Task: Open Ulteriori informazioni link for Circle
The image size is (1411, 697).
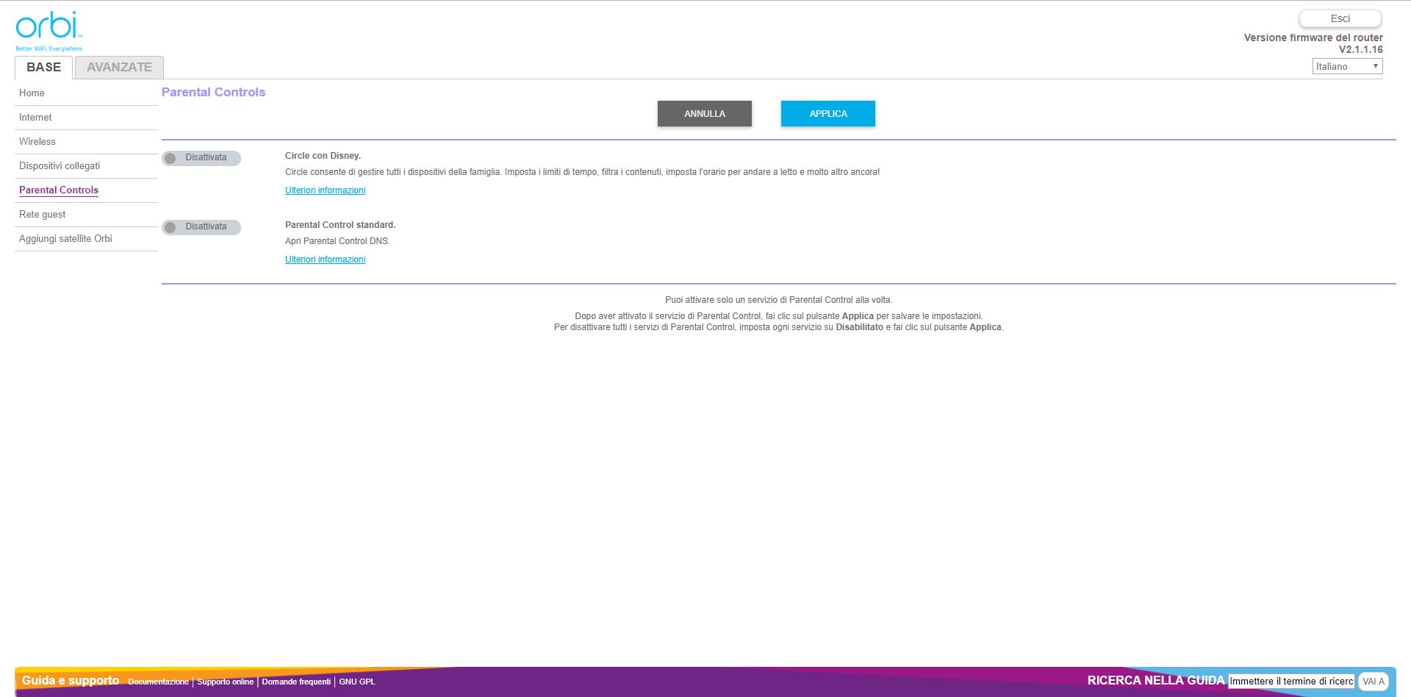Action: tap(325, 190)
